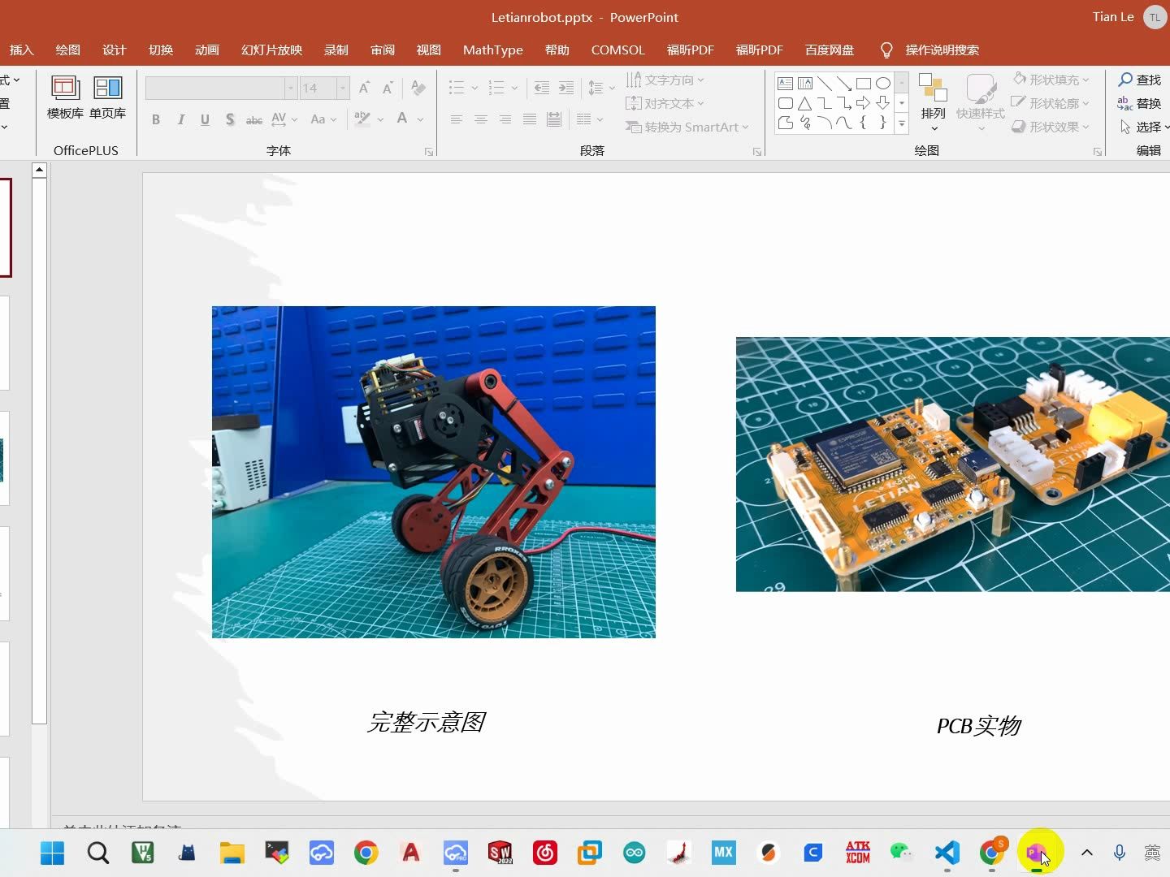Justify the paragraph text

(530, 119)
